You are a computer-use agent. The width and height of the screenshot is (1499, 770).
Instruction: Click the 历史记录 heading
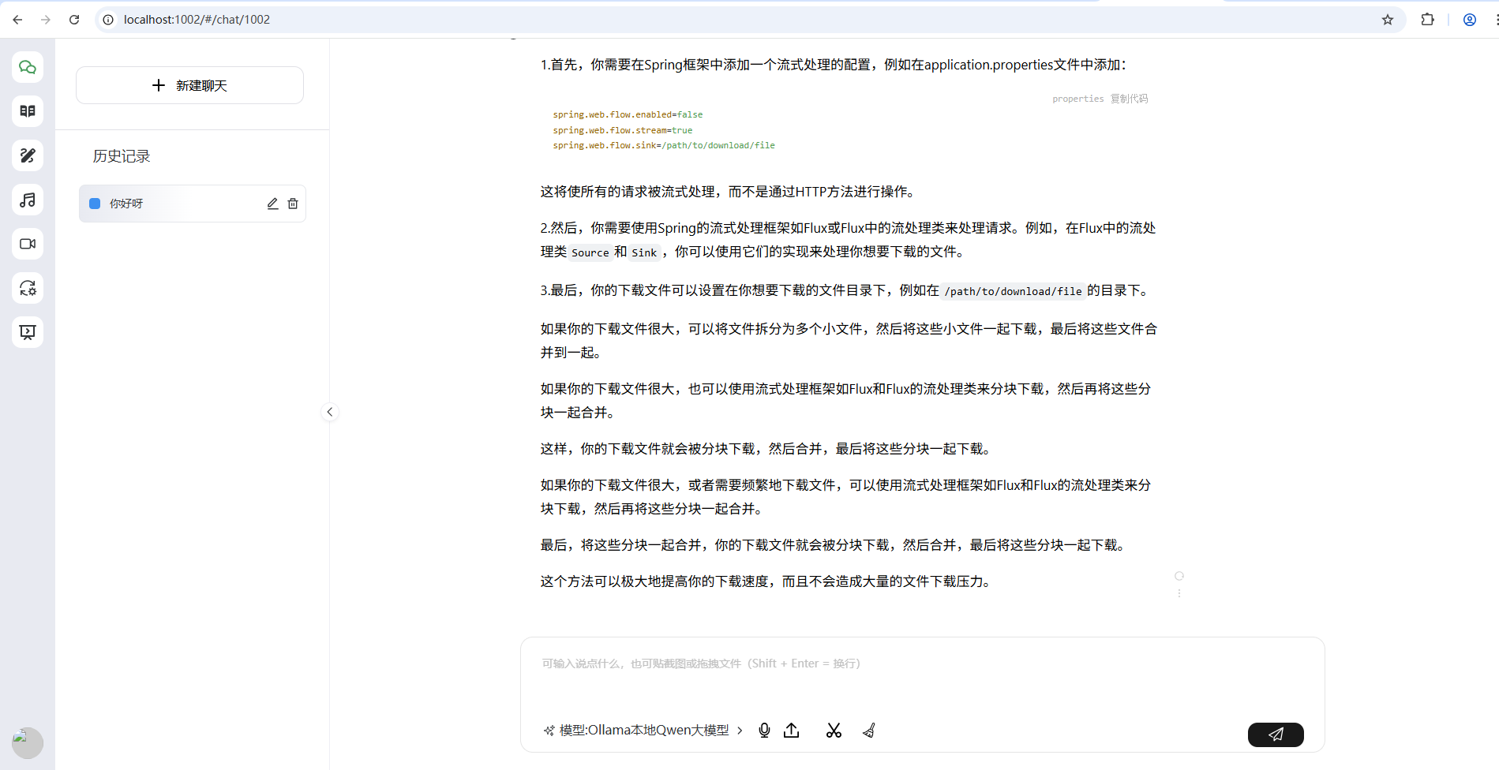tap(122, 156)
